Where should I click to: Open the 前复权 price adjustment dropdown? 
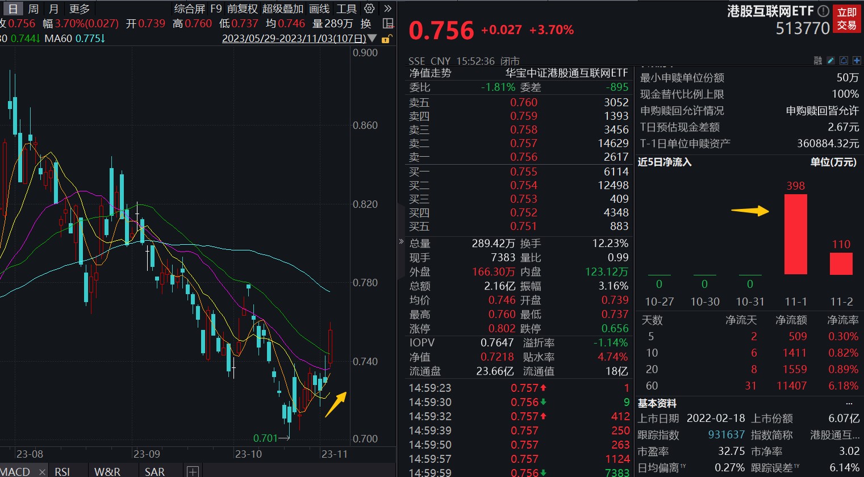pyautogui.click(x=243, y=9)
